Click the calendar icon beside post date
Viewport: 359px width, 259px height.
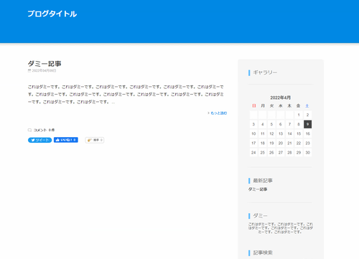29,70
